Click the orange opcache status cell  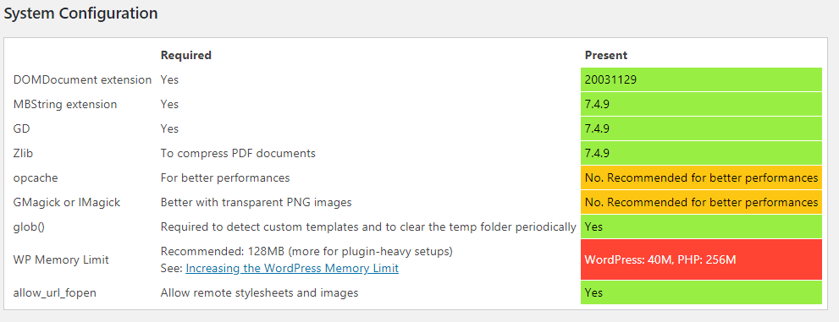pos(701,177)
